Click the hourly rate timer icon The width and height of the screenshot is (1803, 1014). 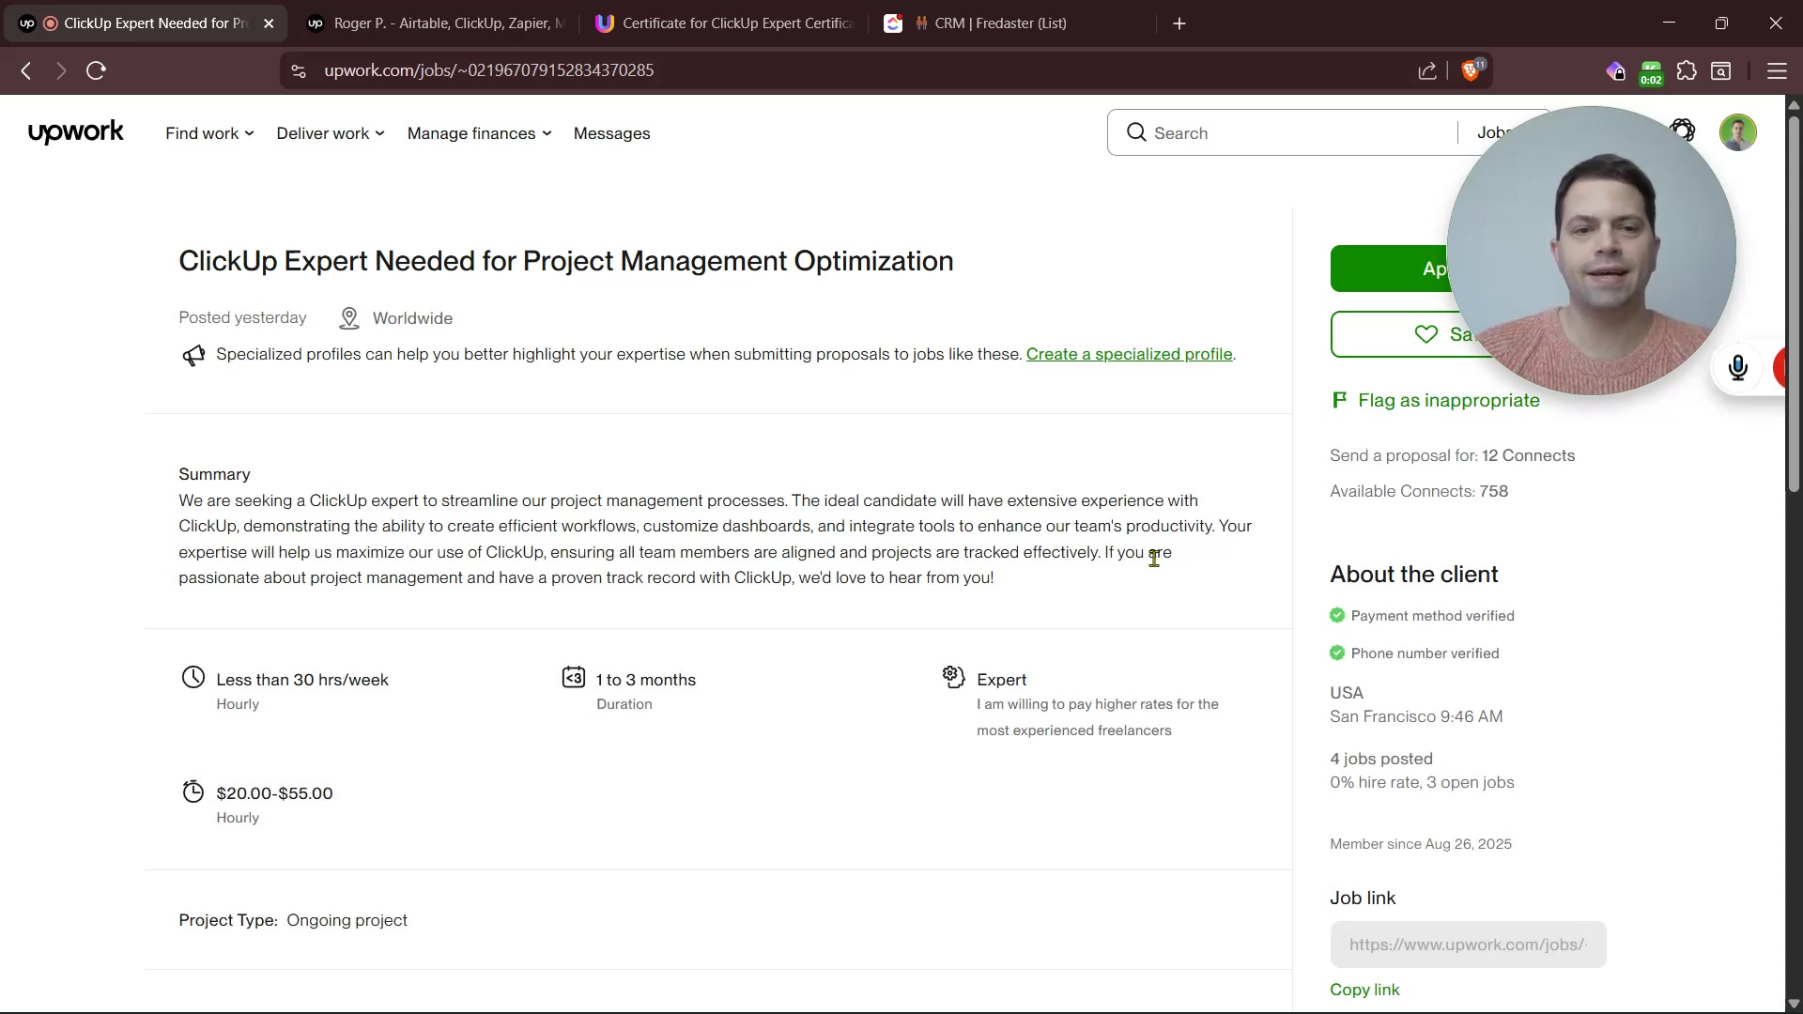(x=193, y=791)
